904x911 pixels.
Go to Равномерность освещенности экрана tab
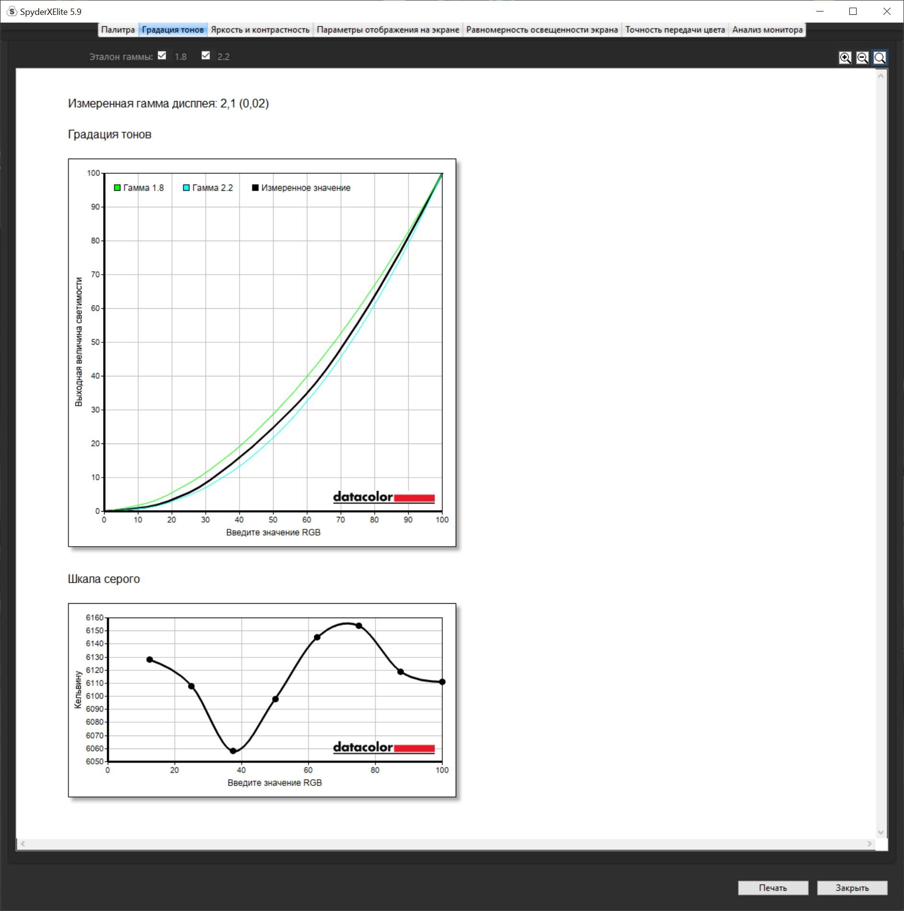pyautogui.click(x=542, y=30)
